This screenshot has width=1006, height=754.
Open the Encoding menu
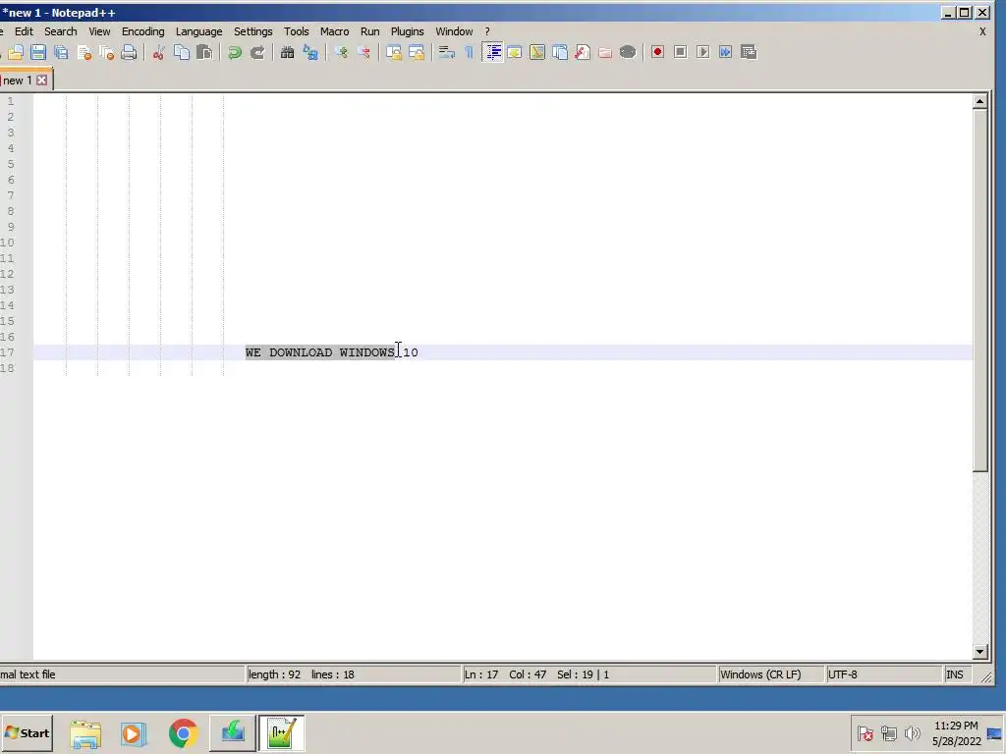(x=143, y=31)
